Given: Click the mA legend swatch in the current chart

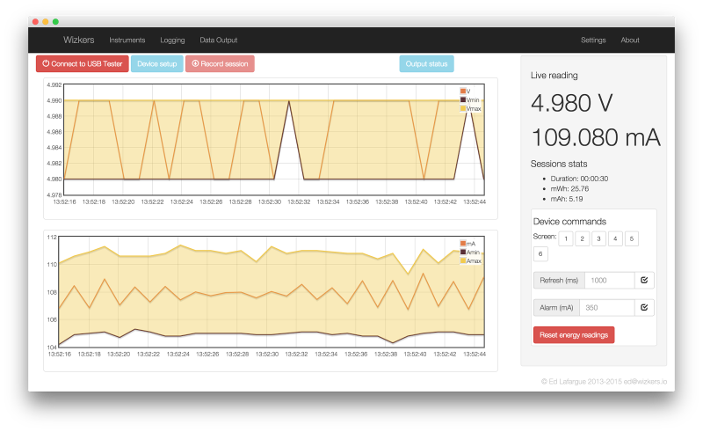Looking at the screenshot, I should (x=463, y=244).
